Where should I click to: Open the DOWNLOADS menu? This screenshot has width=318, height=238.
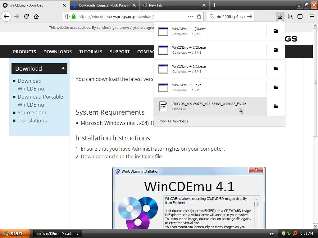(57, 52)
